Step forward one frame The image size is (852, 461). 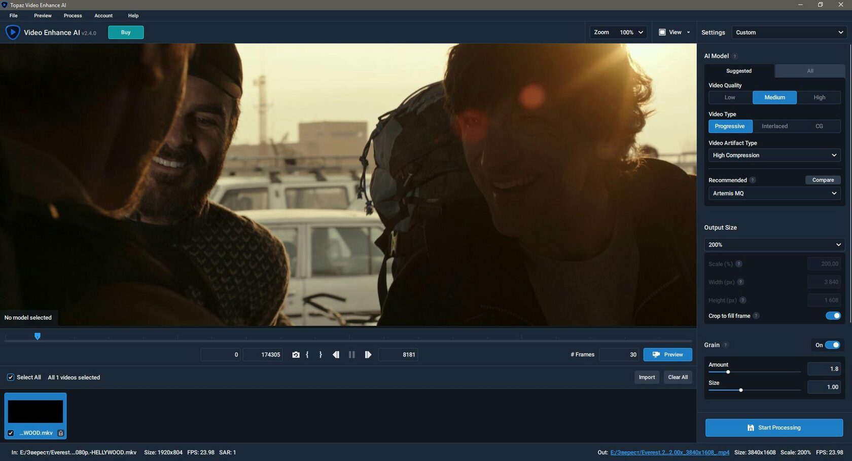pyautogui.click(x=368, y=355)
